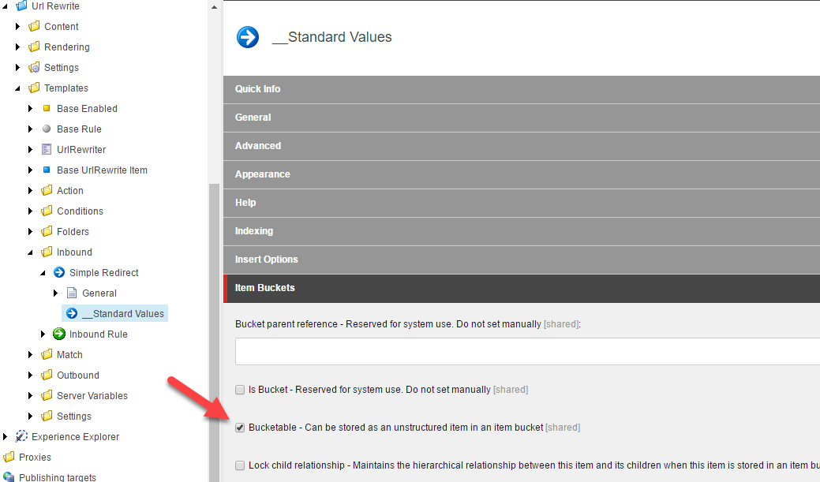This screenshot has height=482, width=820.
Task: Collapse the Simple Redirect node arrow
Action: pyautogui.click(x=43, y=273)
